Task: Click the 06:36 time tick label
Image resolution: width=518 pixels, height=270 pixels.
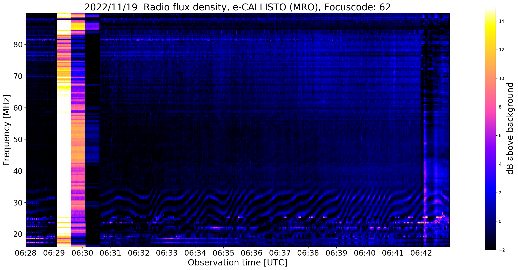Action: click(252, 253)
